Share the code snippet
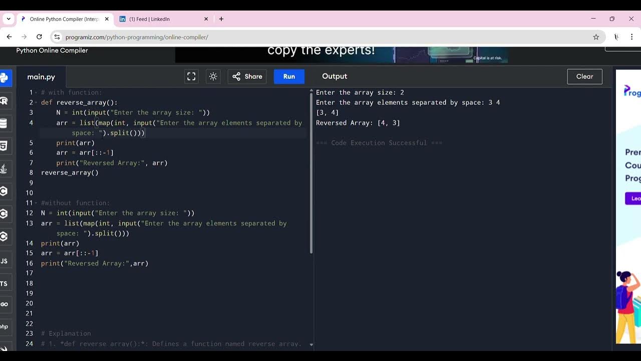641x361 pixels. pos(247,76)
